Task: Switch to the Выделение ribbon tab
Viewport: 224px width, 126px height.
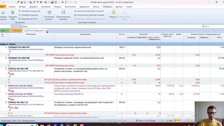Action: click(84, 7)
